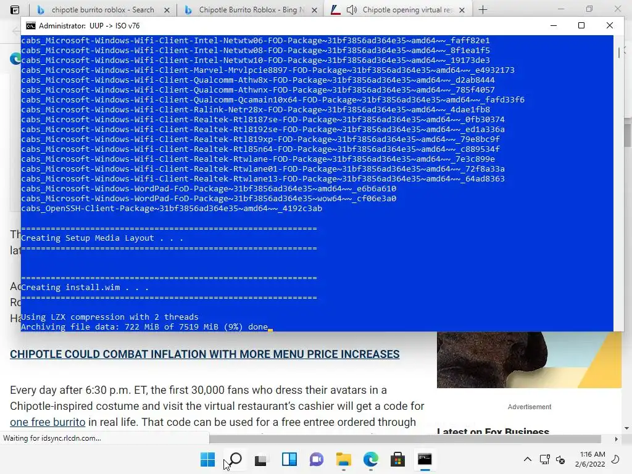632x474 pixels.
Task: Click the cabs_OpenSSH-Client-Package line
Action: click(x=172, y=209)
